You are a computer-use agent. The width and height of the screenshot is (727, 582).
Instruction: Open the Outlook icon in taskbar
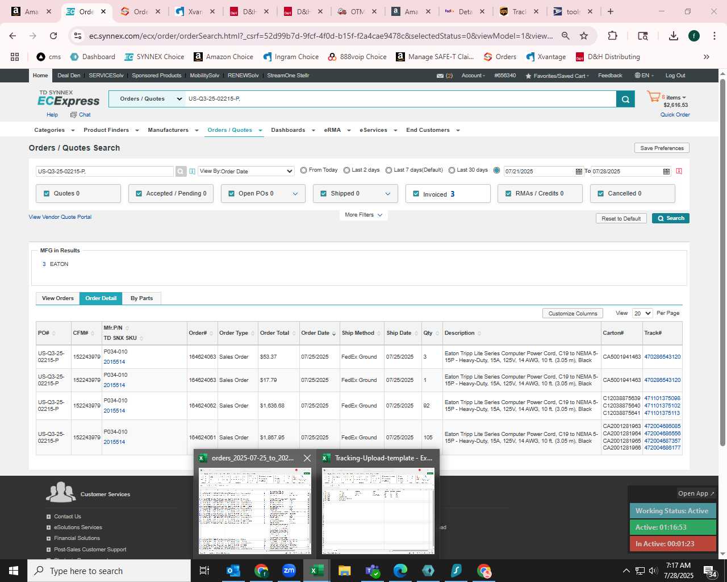(233, 571)
